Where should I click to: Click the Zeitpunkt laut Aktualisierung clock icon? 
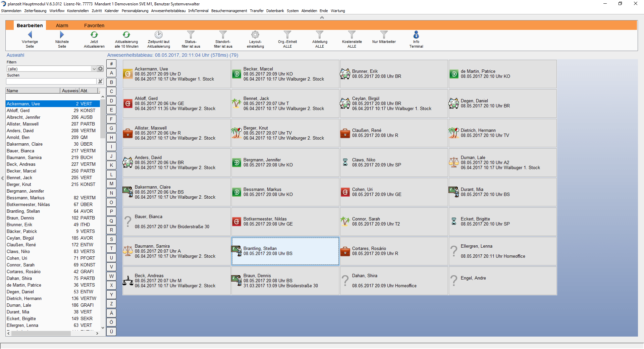click(x=159, y=35)
